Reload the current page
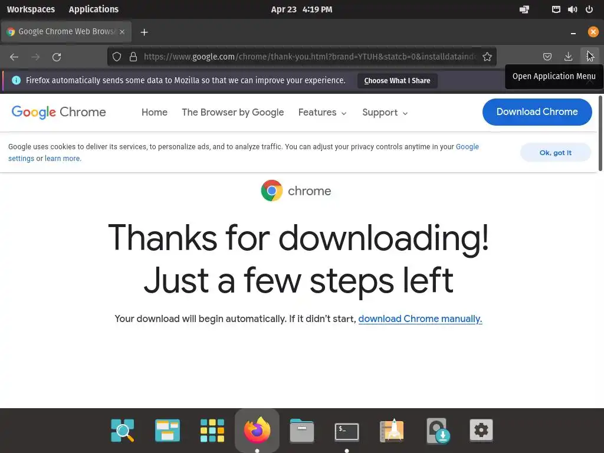Screen dimensions: 604x453 point(57,57)
